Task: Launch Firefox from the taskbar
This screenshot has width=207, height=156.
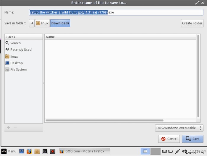Action: point(29,151)
